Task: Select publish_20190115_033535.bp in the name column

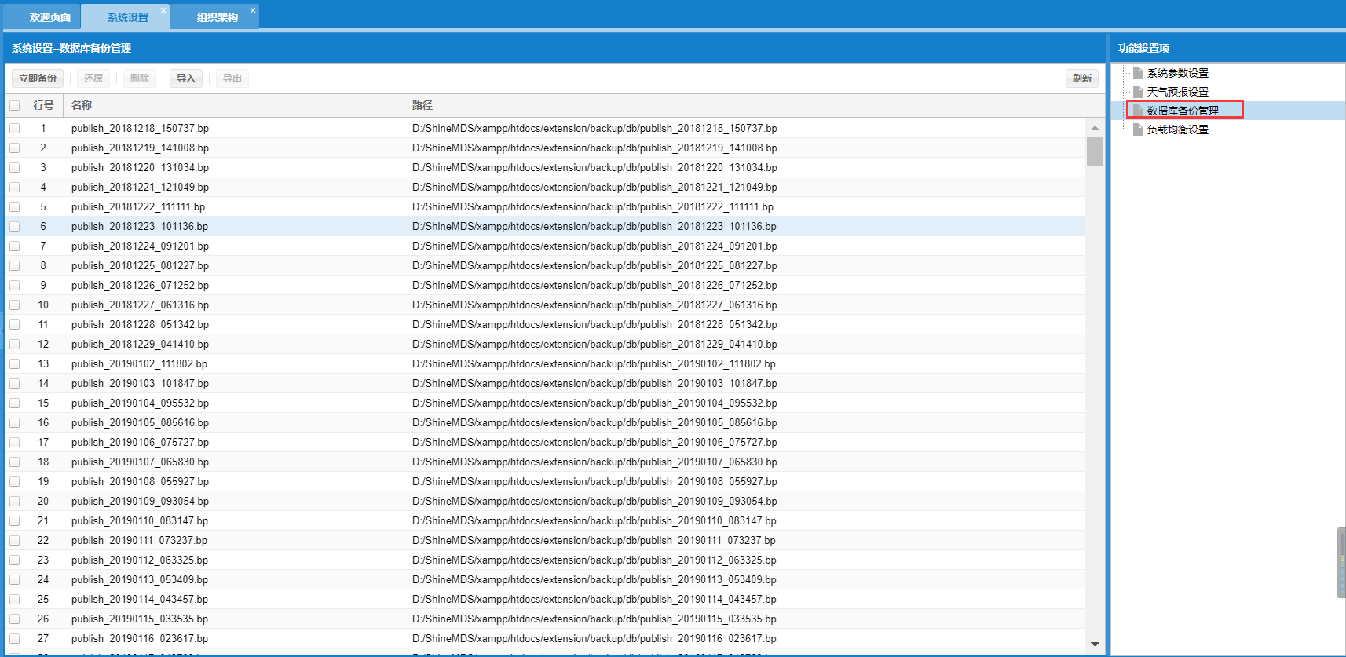Action: (x=140, y=619)
